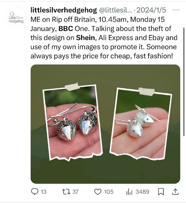Click the like count 105
This screenshot has width=186, height=203.
tap(109, 192)
